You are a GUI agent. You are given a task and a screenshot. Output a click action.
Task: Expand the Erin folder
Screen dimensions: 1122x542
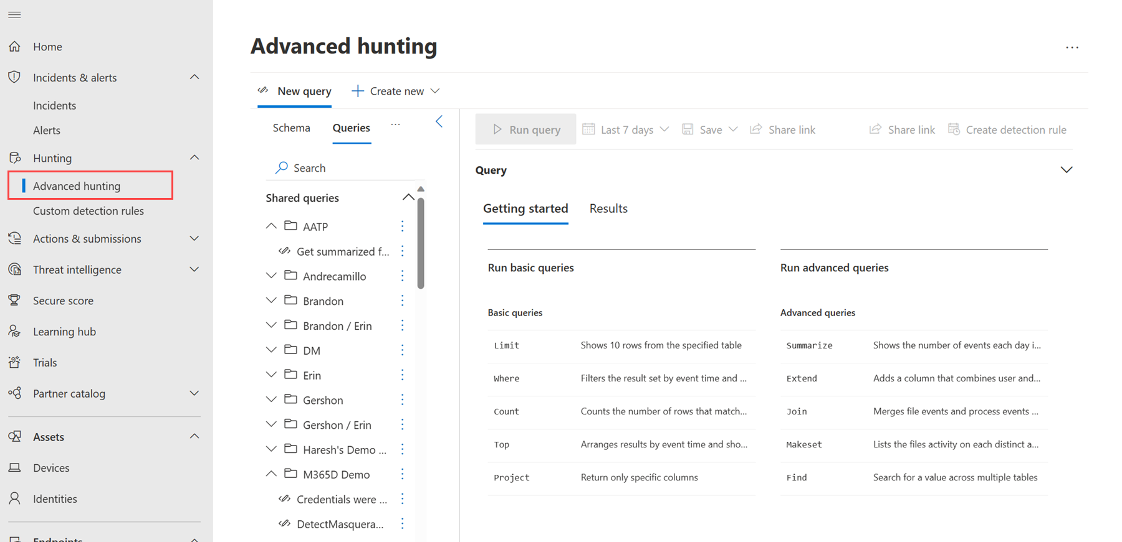[271, 375]
